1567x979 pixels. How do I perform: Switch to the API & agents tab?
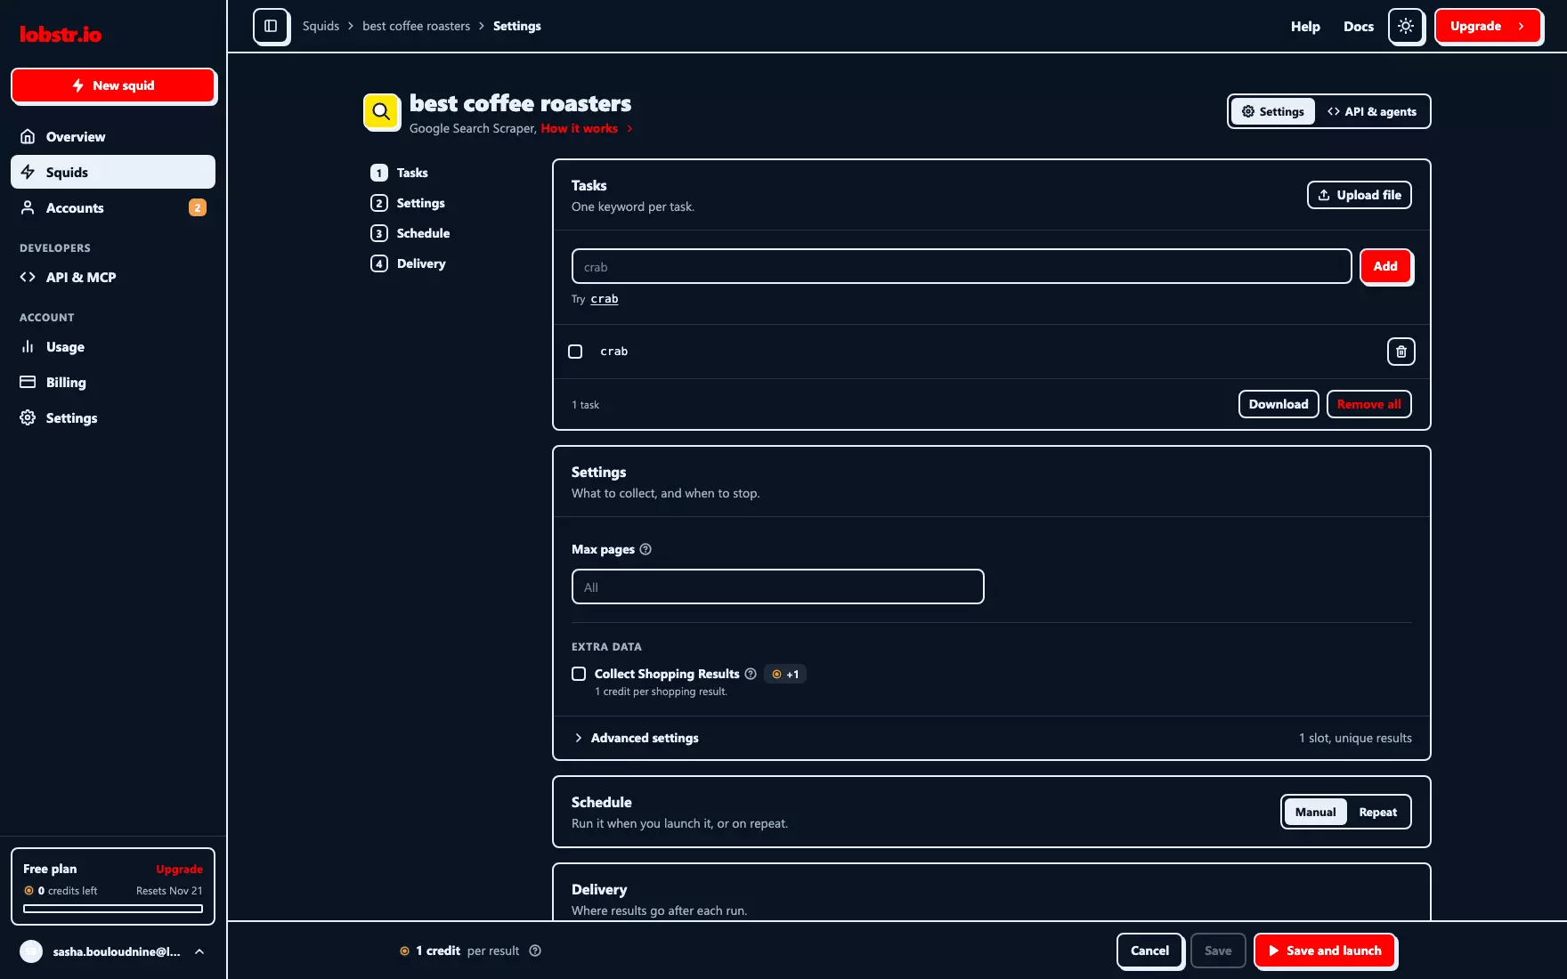click(x=1372, y=111)
